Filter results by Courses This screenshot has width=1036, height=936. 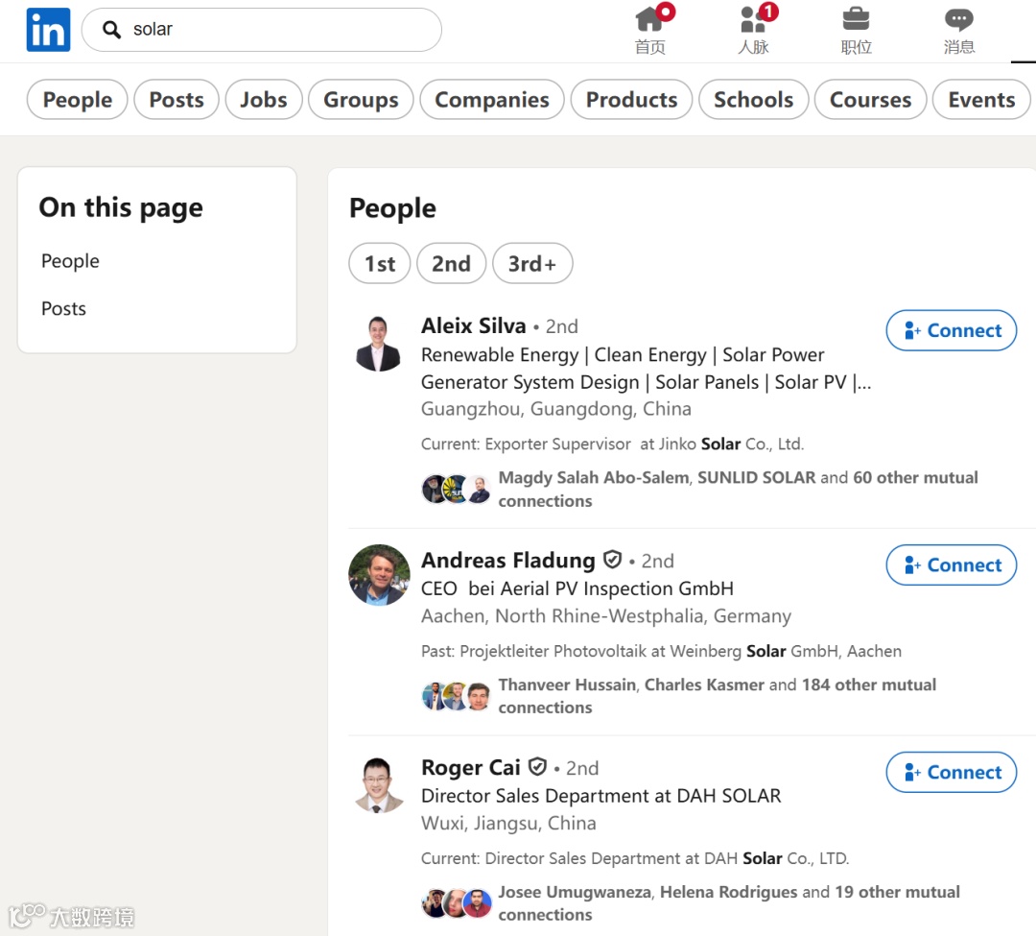point(871,100)
